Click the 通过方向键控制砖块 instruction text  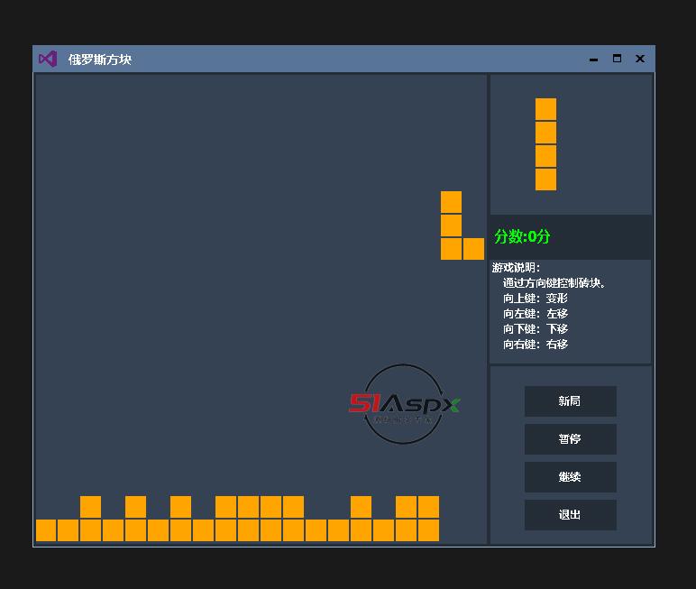coord(554,283)
